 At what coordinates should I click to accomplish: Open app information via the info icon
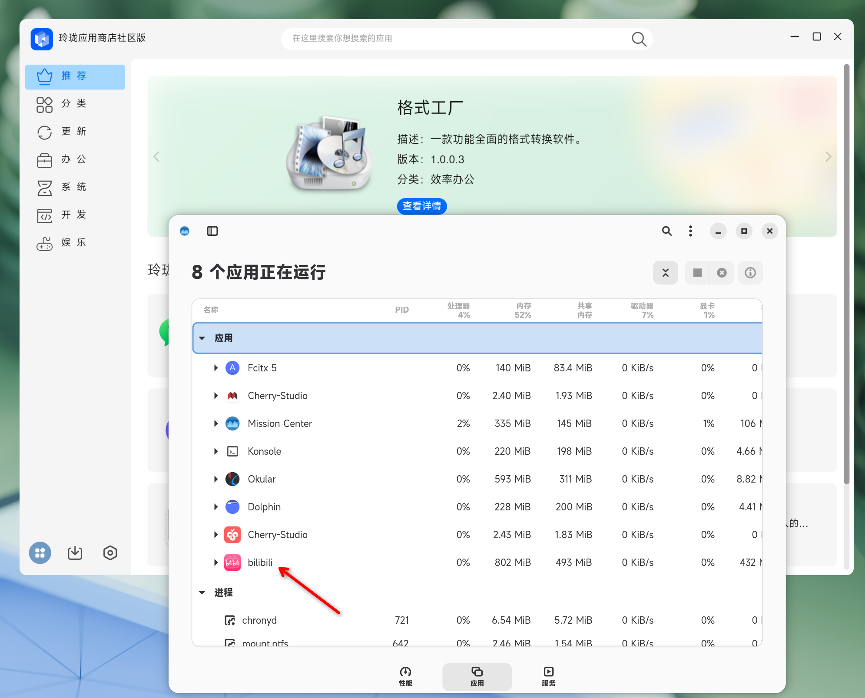(x=750, y=273)
